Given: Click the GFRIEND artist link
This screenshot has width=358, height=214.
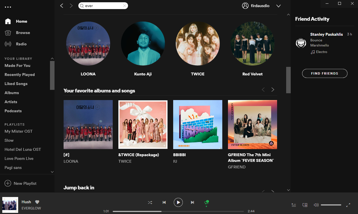Looking at the screenshot, I should 237,167.
